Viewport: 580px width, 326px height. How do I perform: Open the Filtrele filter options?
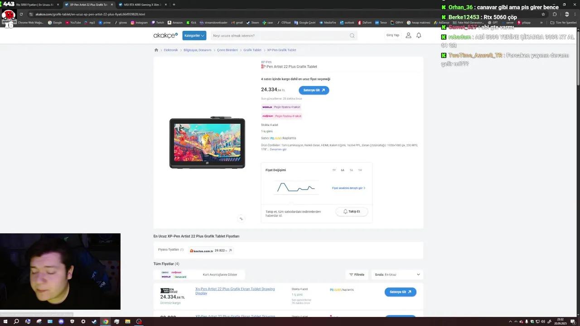click(x=357, y=274)
